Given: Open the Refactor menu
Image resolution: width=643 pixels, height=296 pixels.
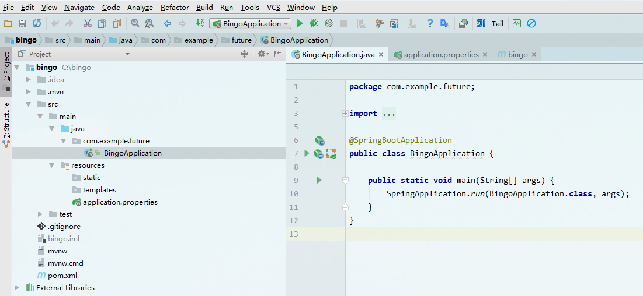Looking at the screenshot, I should (175, 8).
